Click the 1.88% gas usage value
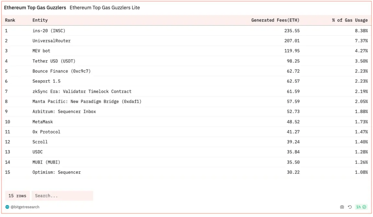 [x=361, y=112]
